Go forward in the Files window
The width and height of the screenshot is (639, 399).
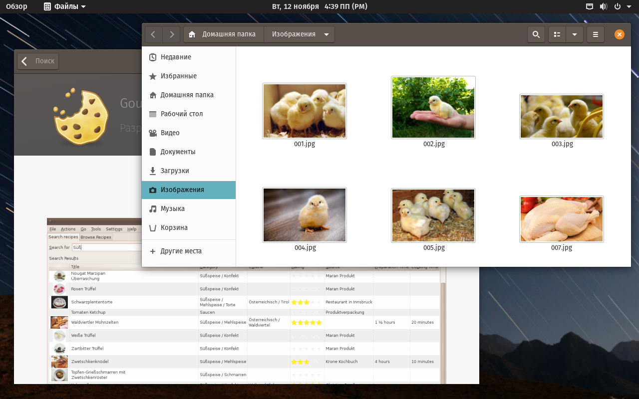click(172, 34)
